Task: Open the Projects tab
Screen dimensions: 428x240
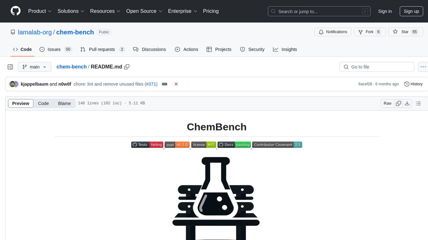Action: tap(219, 49)
